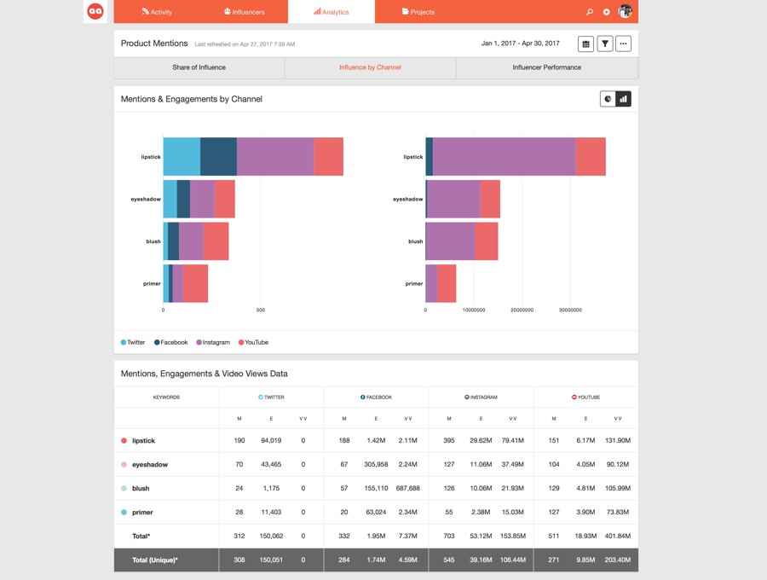This screenshot has width=767, height=580.
Task: Open search with the magnifier icon
Action: click(x=590, y=12)
